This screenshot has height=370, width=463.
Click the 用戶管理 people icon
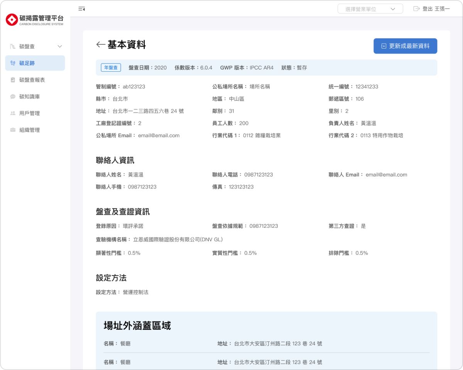click(x=13, y=113)
